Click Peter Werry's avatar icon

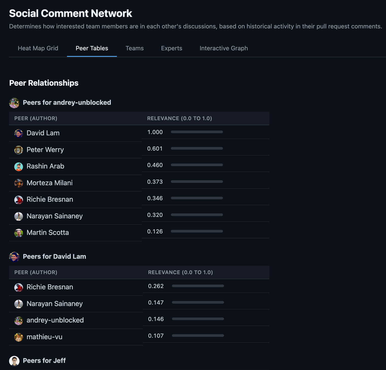[19, 150]
